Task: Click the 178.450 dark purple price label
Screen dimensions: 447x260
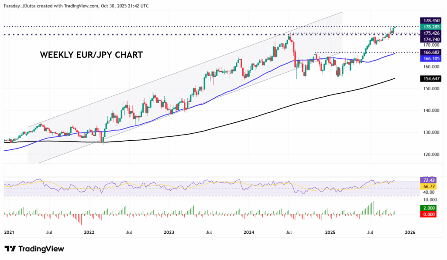Action: coord(430,20)
